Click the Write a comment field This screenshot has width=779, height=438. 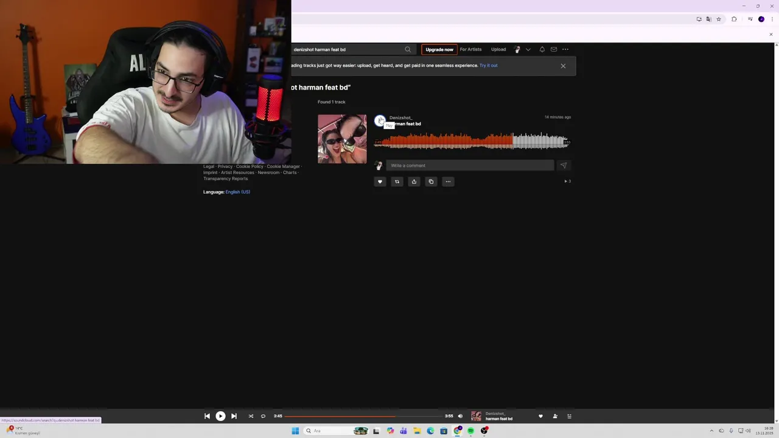coord(470,165)
